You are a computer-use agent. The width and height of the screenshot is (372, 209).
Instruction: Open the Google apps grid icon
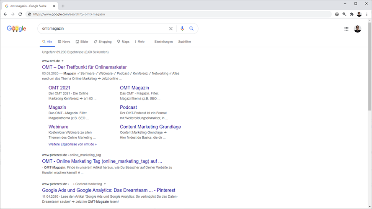point(346,29)
